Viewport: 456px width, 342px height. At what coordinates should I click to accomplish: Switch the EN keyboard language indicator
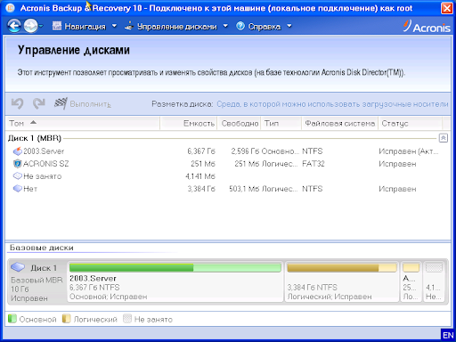[448, 335]
